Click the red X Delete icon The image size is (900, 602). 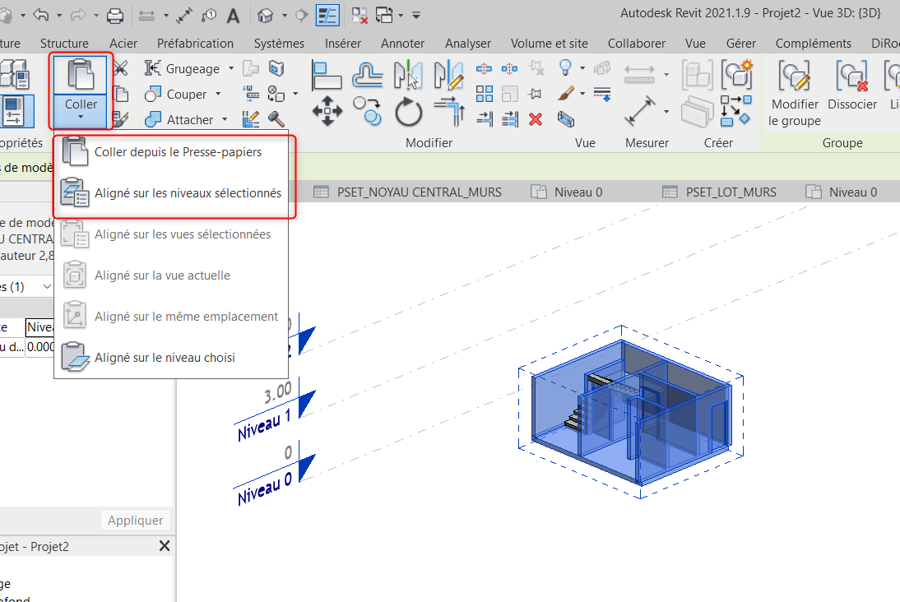pyautogui.click(x=536, y=119)
